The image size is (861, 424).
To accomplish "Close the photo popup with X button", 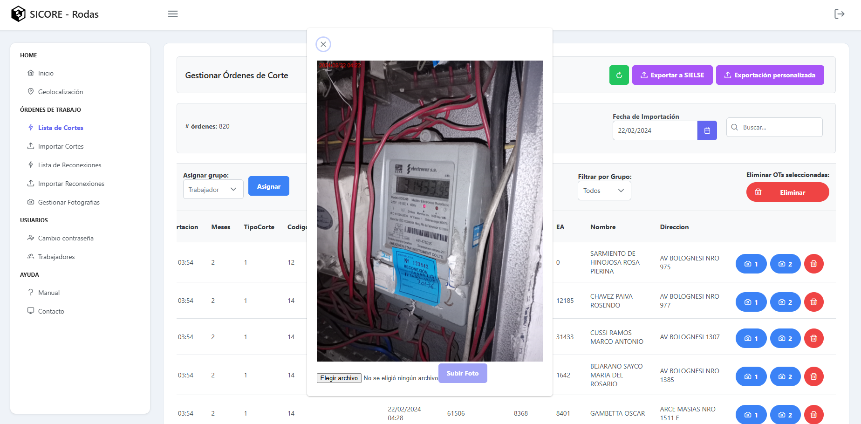I will click(323, 44).
